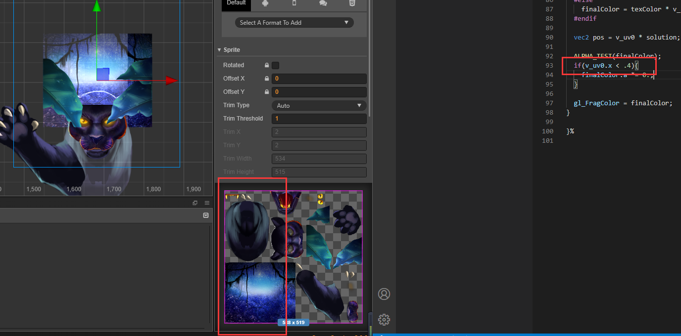
Task: Open the Select A Format To Add dropdown
Action: [294, 22]
